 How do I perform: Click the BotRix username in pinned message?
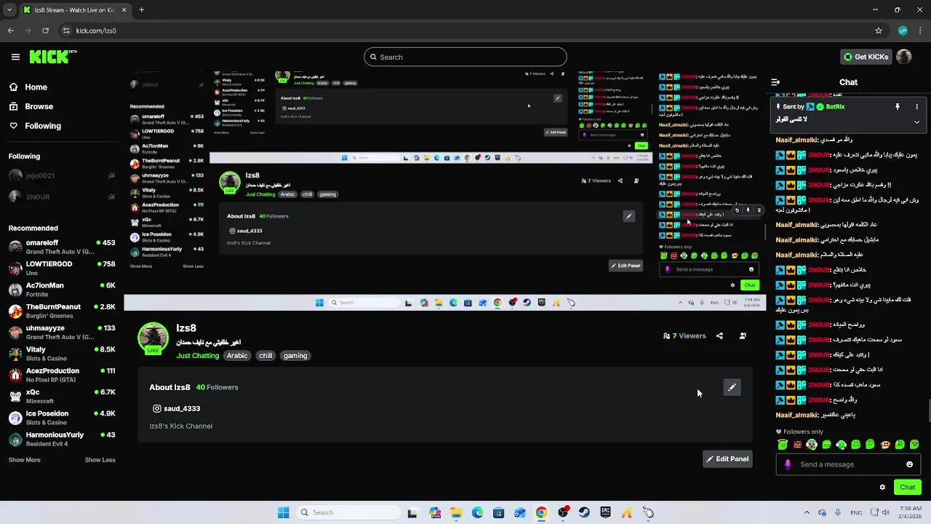point(835,106)
